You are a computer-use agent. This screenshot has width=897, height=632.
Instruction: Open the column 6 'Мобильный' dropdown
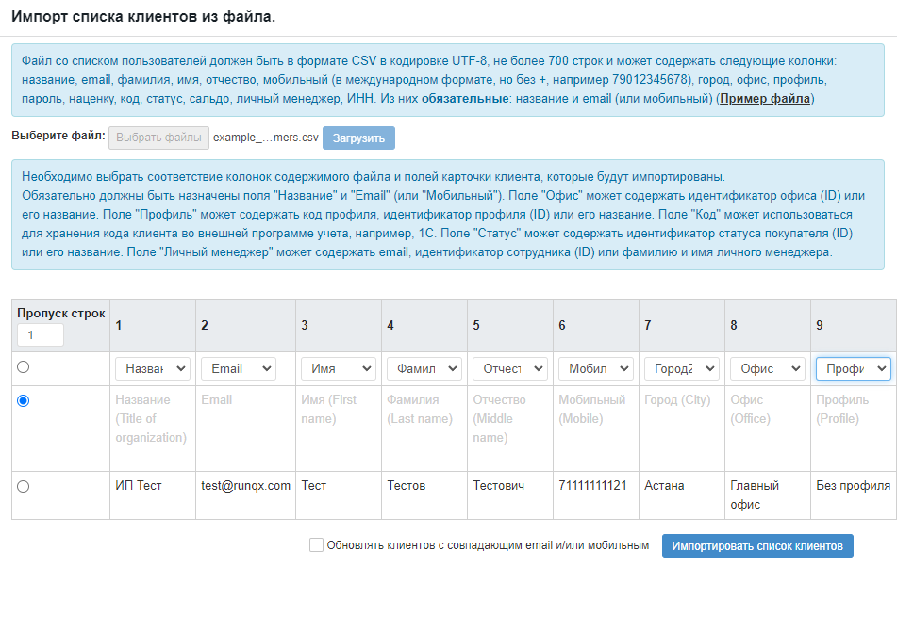[x=595, y=368]
